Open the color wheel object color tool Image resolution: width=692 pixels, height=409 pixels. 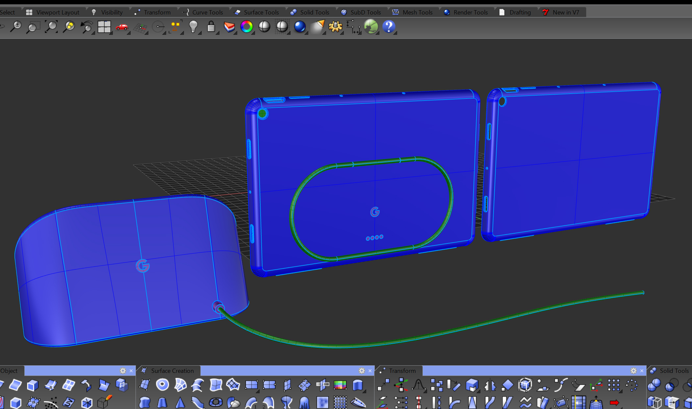coord(246,27)
